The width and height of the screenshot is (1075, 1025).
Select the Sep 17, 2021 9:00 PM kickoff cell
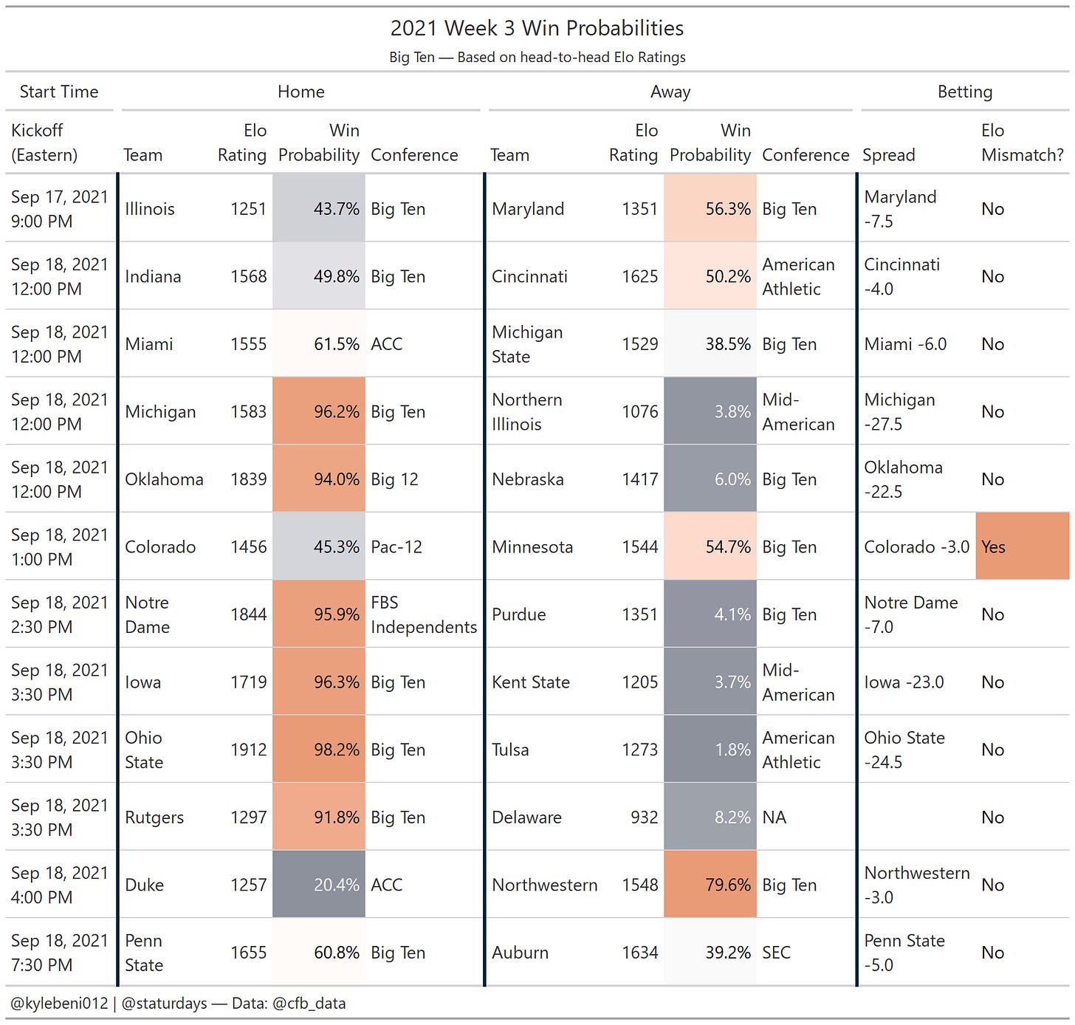61,209
